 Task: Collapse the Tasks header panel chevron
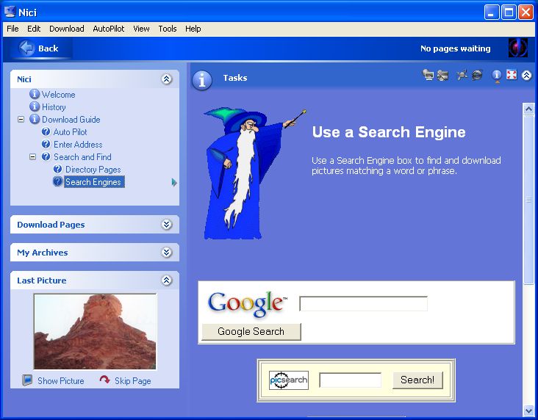coord(527,75)
